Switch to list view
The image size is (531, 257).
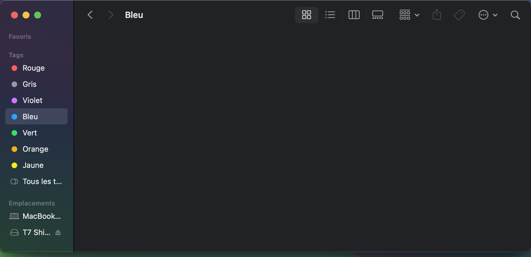330,15
